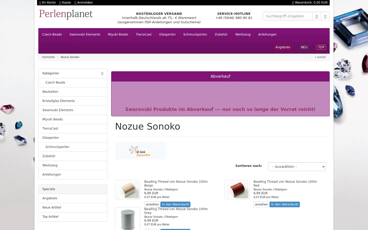Open Czech Beads in main navigation

coord(52,34)
